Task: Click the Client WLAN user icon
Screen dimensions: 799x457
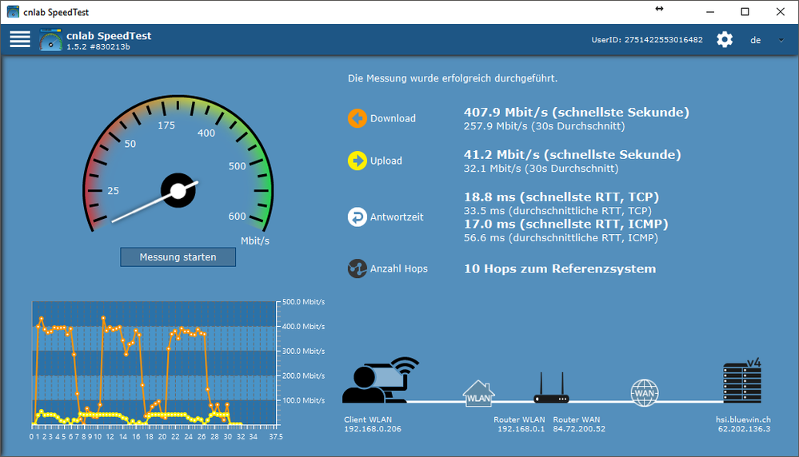Action: (380, 380)
